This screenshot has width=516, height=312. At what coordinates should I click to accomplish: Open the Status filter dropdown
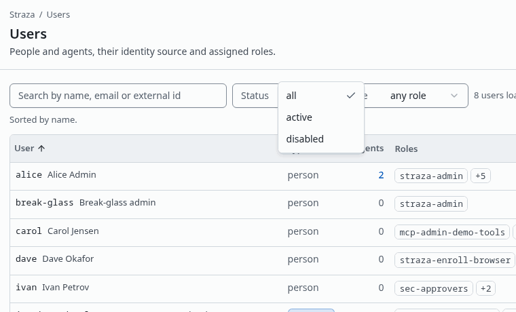(x=255, y=96)
